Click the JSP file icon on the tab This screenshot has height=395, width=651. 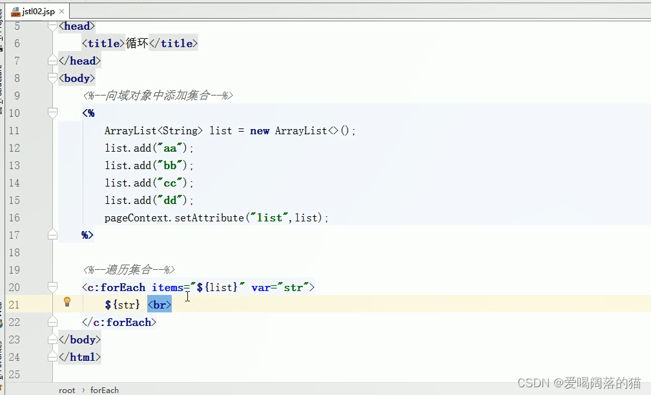pos(15,12)
